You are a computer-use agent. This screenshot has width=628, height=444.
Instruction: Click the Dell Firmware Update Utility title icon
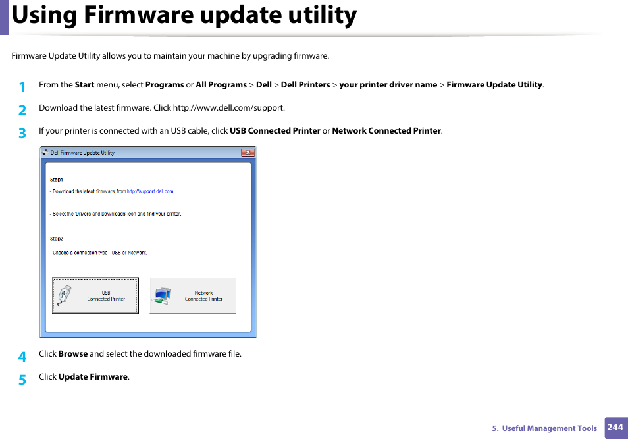[45, 152]
